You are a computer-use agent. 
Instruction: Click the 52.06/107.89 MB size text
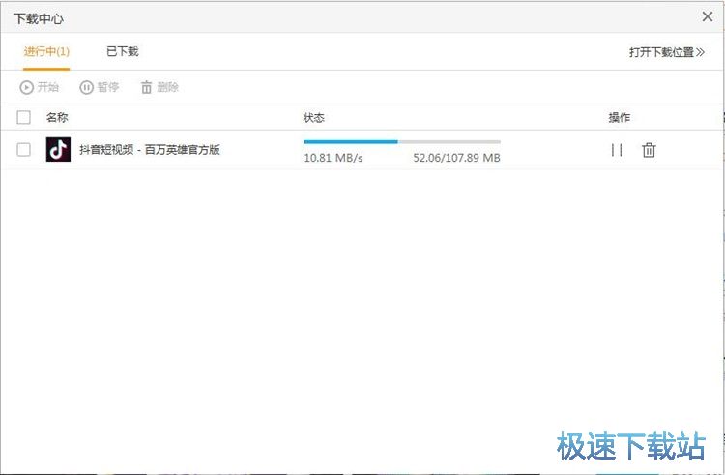tap(456, 158)
